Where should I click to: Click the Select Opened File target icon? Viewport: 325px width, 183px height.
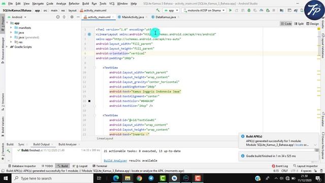pyautogui.click(x=58, y=17)
